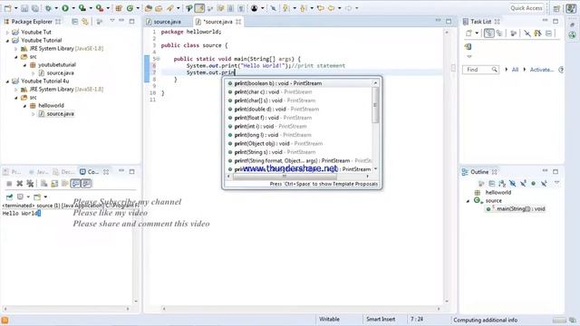
Task: Collapse the Youtube Tutorial 4u project
Action: (7, 81)
